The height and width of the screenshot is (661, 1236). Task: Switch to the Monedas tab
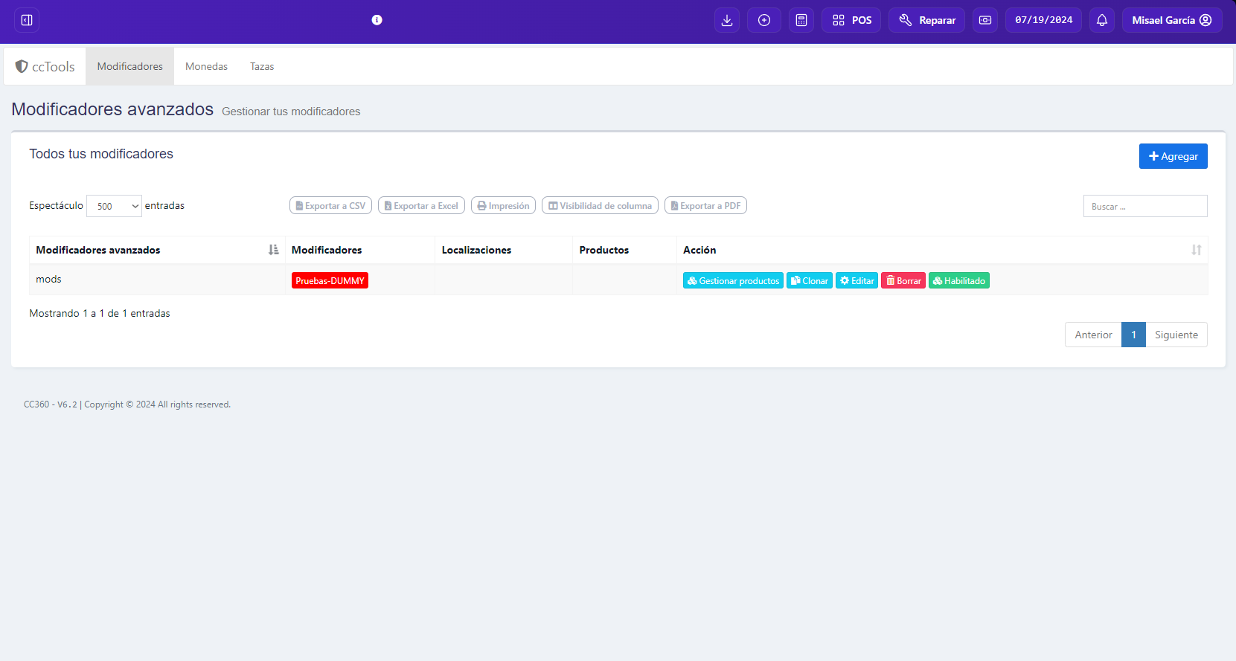pyautogui.click(x=206, y=66)
